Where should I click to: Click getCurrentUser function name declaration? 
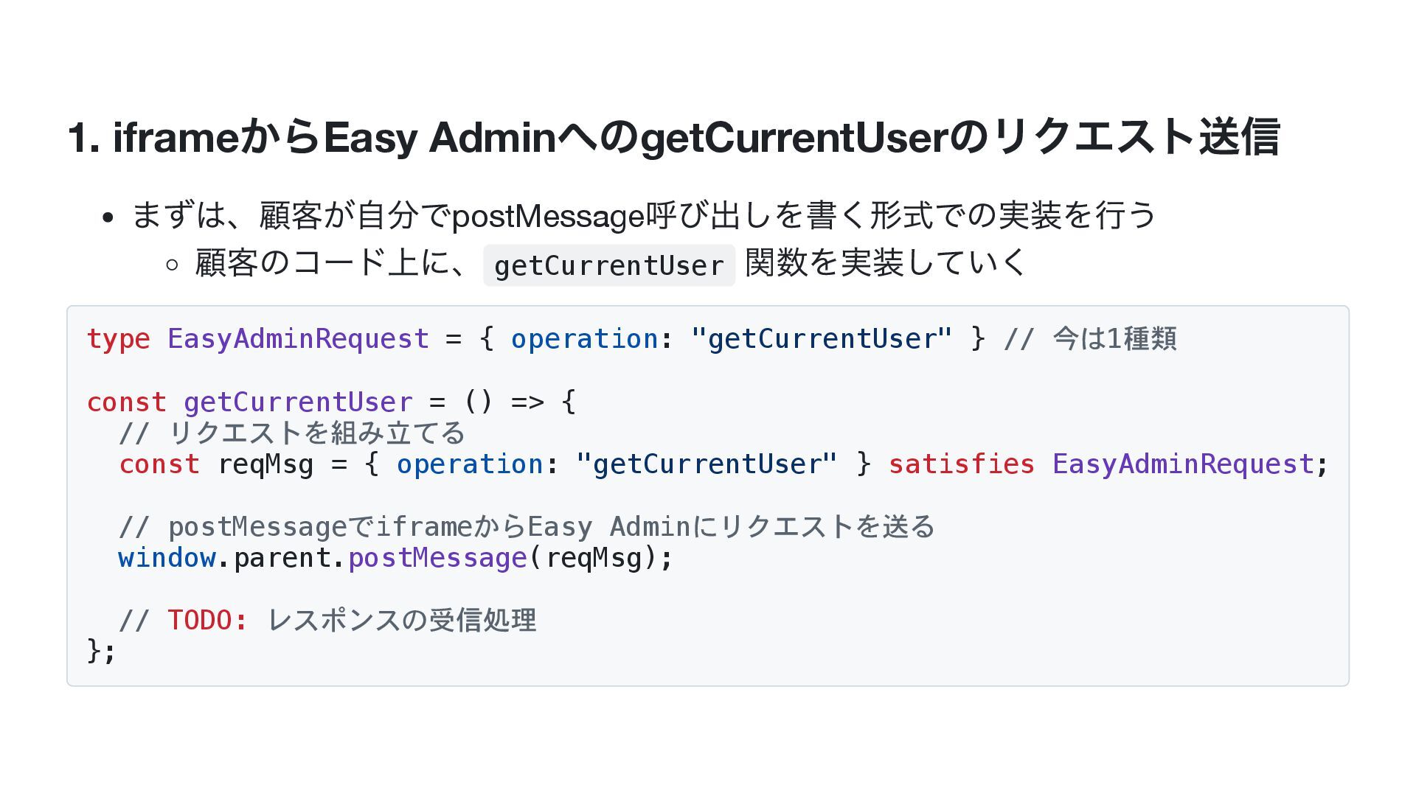click(x=298, y=402)
